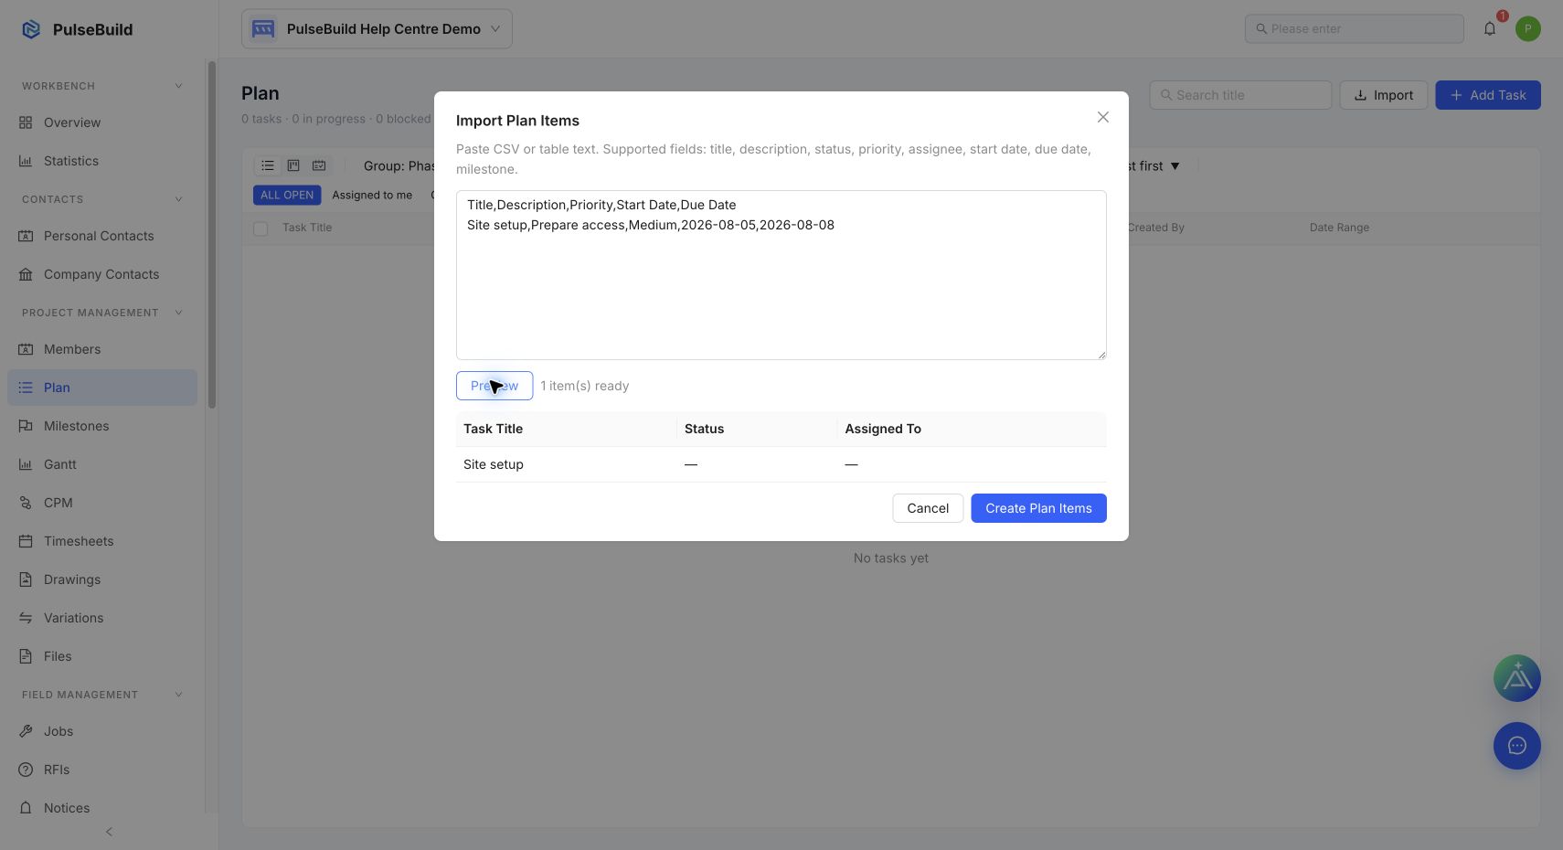This screenshot has width=1563, height=850.
Task: Select the Assigned to me filter
Action: pos(372,195)
